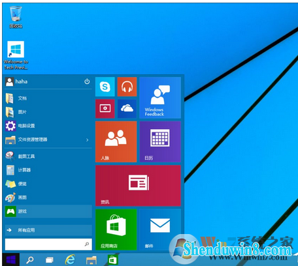Click the Start menu search box
Screen dimensions: 298x266
[x=48, y=244]
